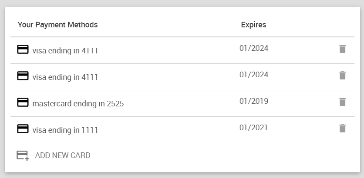The image size is (364, 178).
Task: Click the 01/2021 expiry date
Action: pos(254,128)
